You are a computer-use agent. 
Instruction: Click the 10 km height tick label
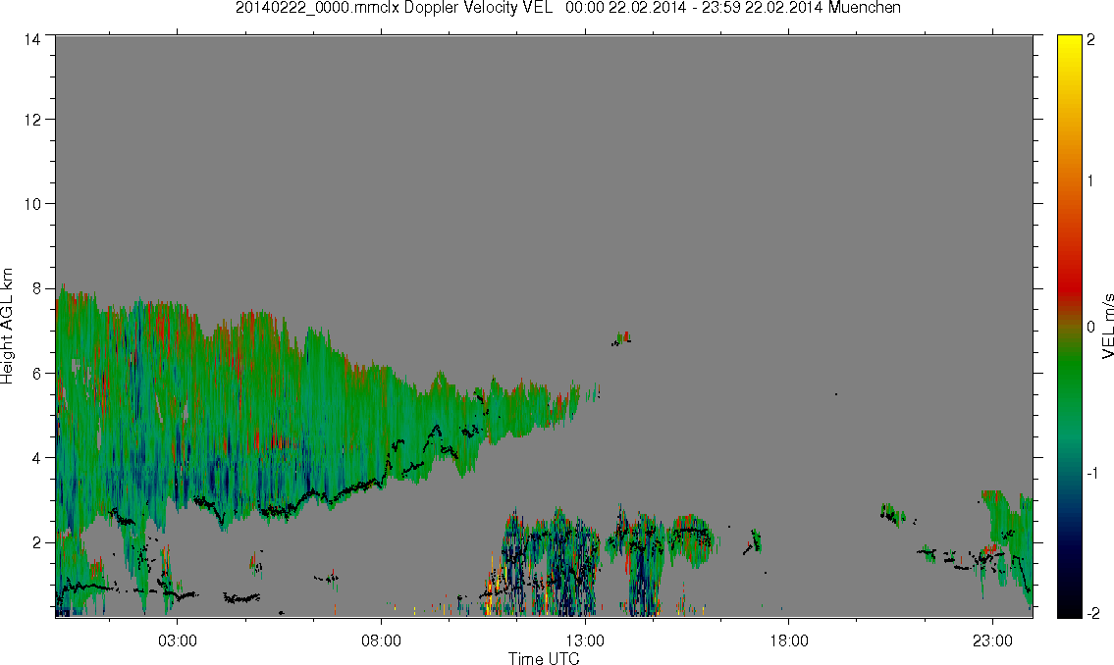[x=31, y=204]
